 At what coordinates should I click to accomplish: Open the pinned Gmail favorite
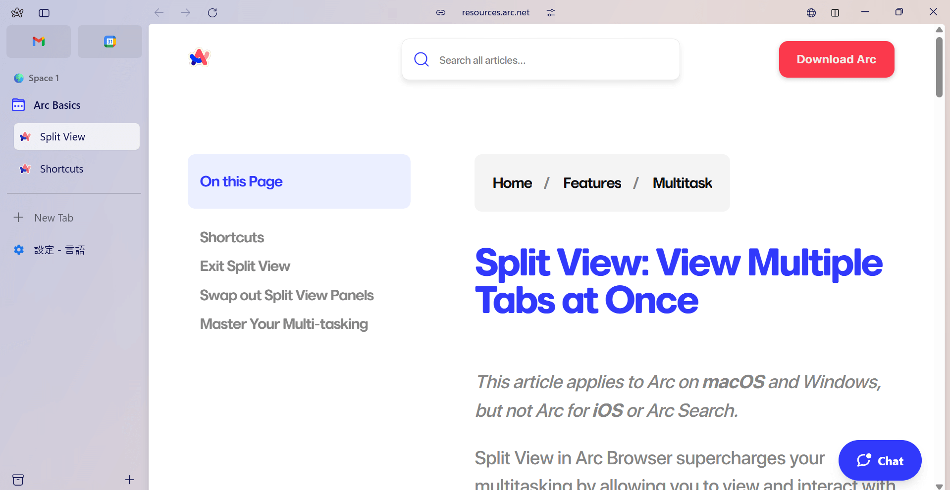[x=39, y=42]
